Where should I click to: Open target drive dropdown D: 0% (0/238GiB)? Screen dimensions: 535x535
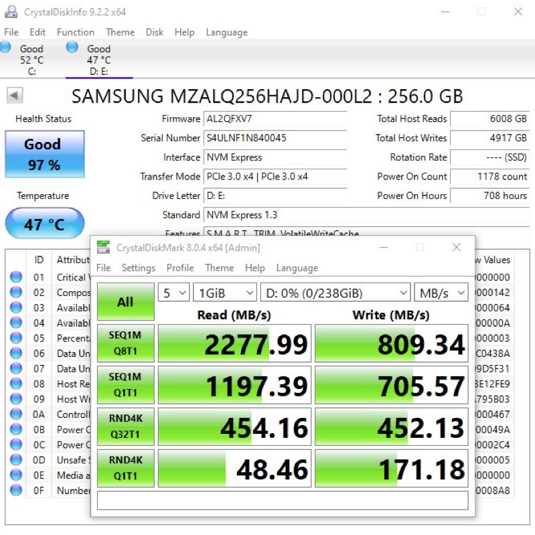pyautogui.click(x=335, y=293)
